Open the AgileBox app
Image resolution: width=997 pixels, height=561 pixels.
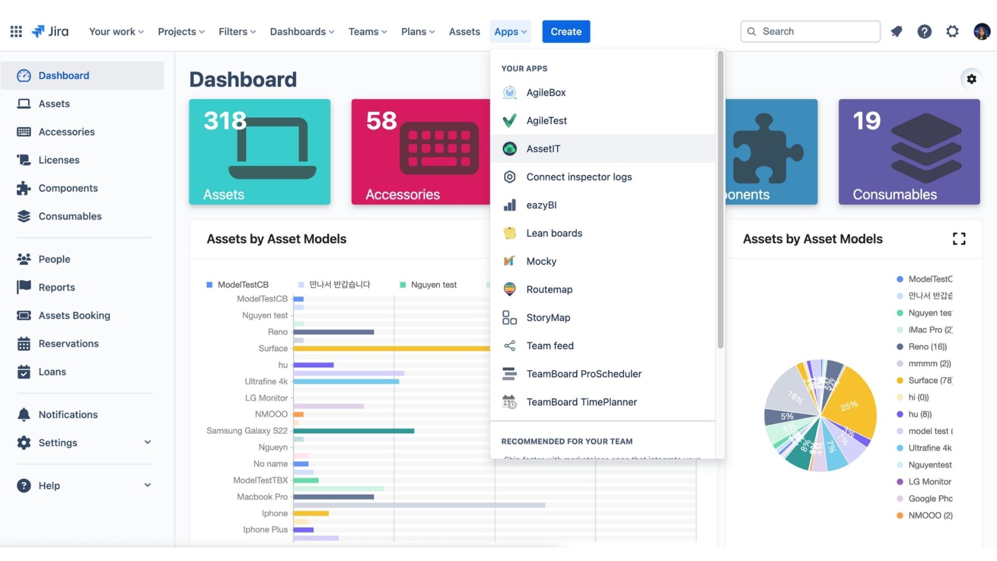pos(546,92)
